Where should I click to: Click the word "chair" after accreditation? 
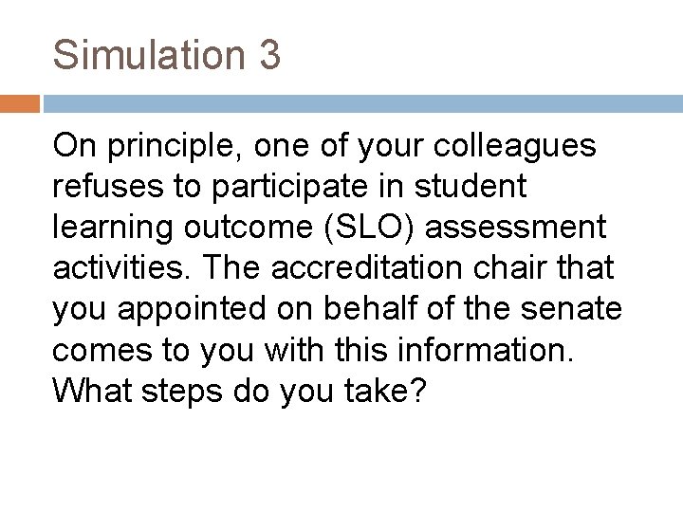pyautogui.click(x=509, y=267)
